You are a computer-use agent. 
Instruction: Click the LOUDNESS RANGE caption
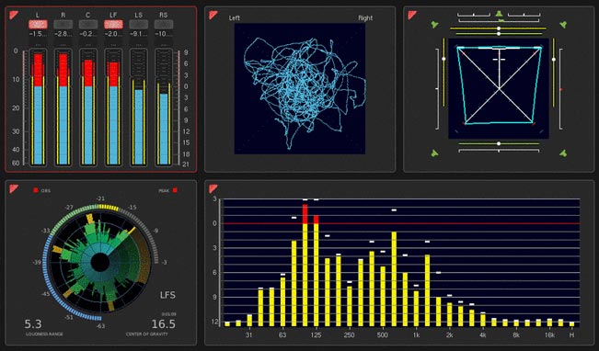[44, 334]
